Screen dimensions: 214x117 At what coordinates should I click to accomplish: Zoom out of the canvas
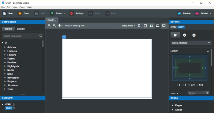[x=54, y=26]
